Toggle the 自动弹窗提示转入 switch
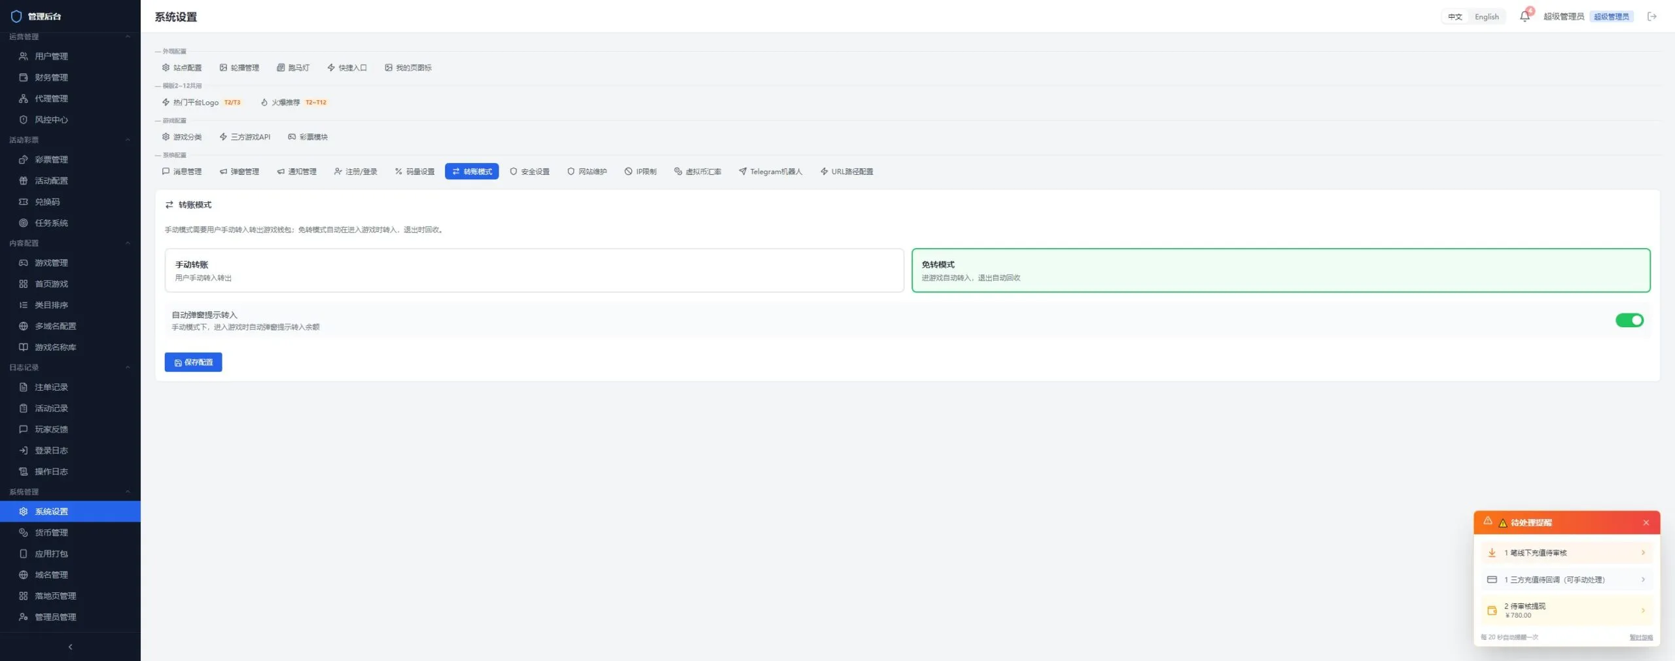The height and width of the screenshot is (661, 1675). coord(1629,320)
